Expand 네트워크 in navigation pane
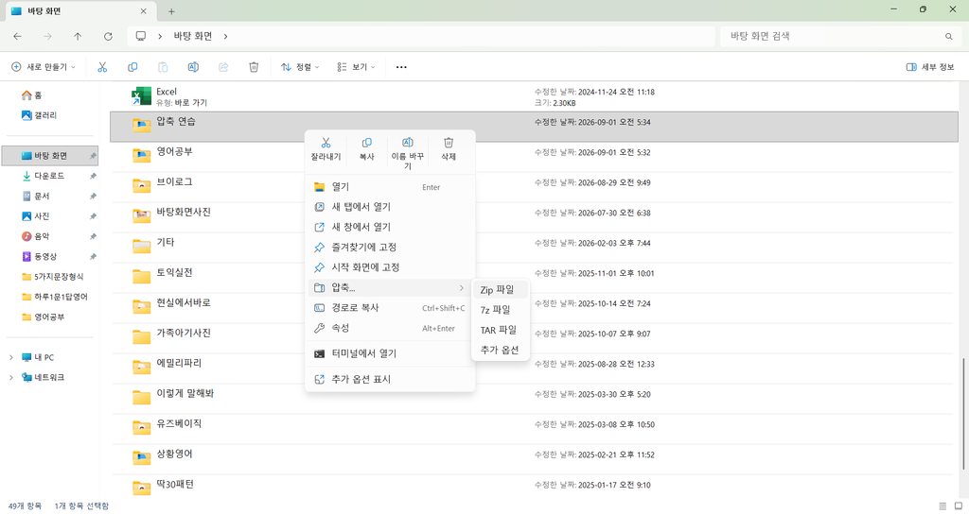The image size is (969, 514). [x=10, y=377]
